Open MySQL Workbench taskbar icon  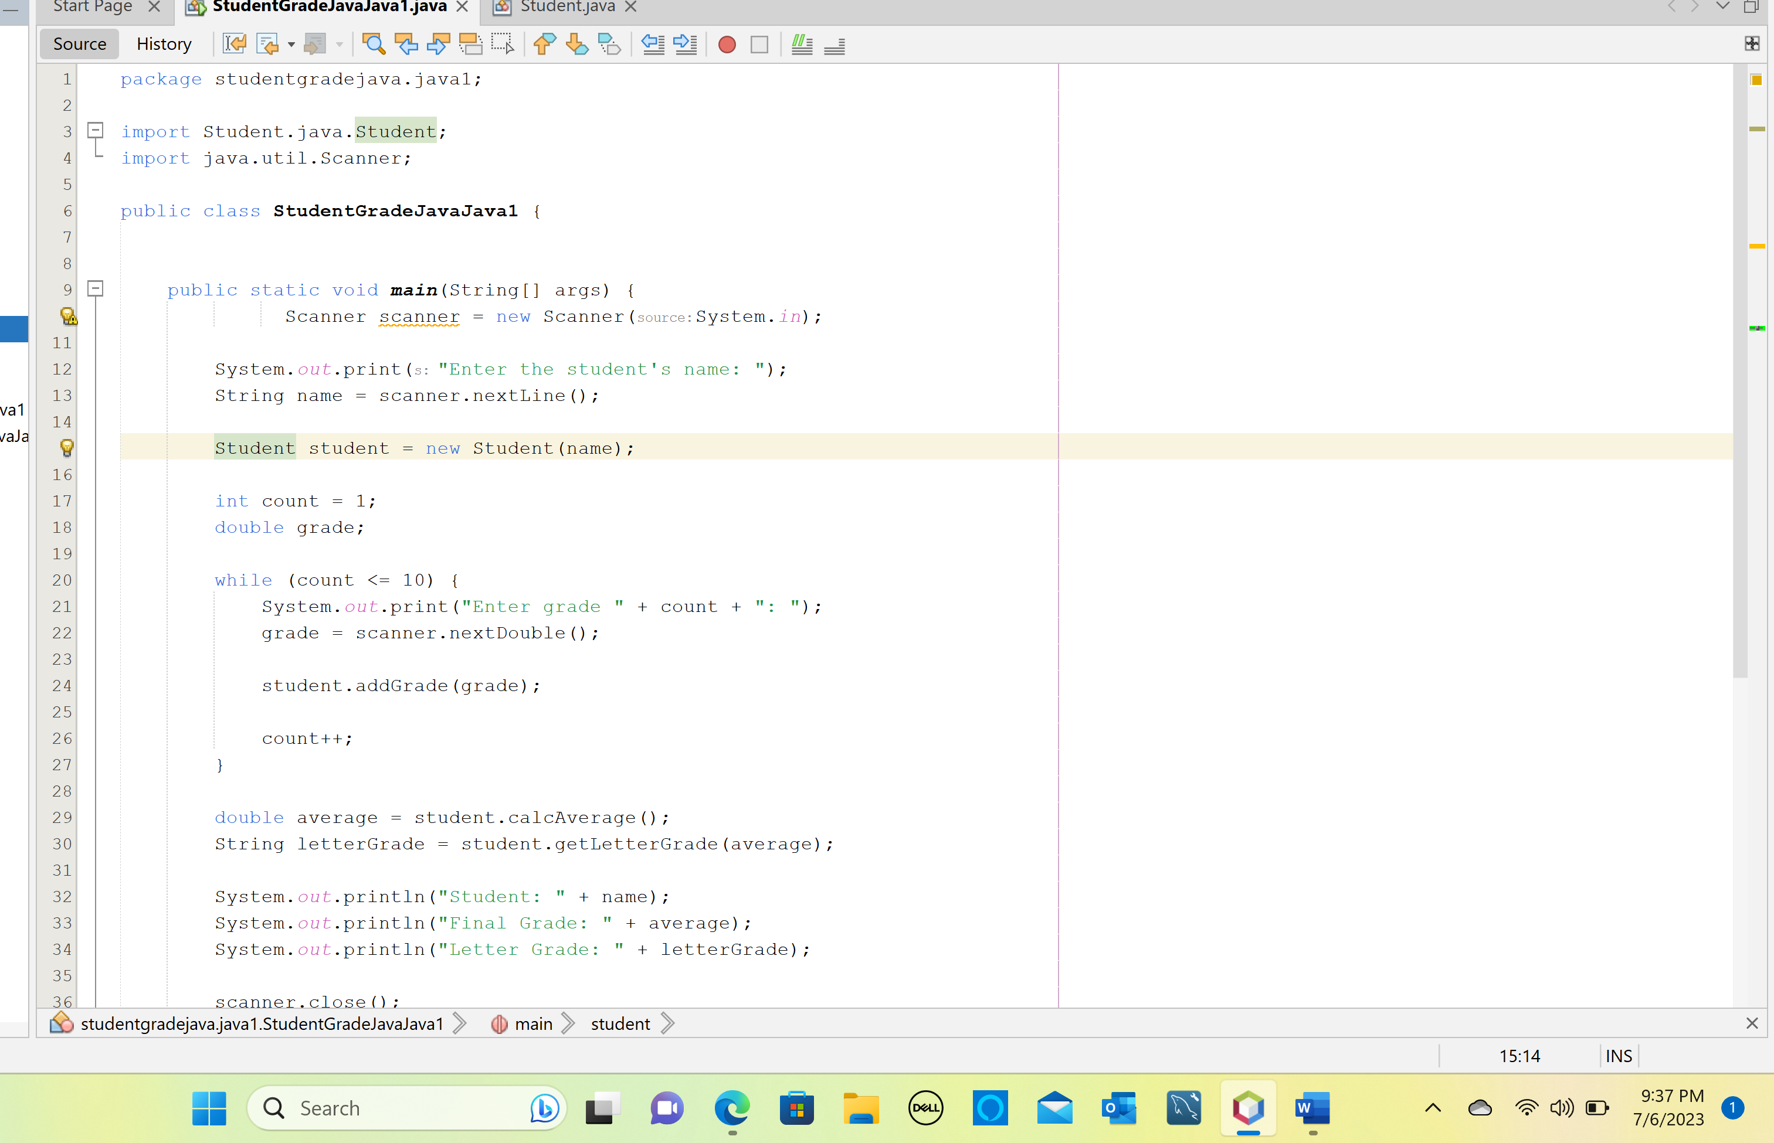click(x=1183, y=1108)
